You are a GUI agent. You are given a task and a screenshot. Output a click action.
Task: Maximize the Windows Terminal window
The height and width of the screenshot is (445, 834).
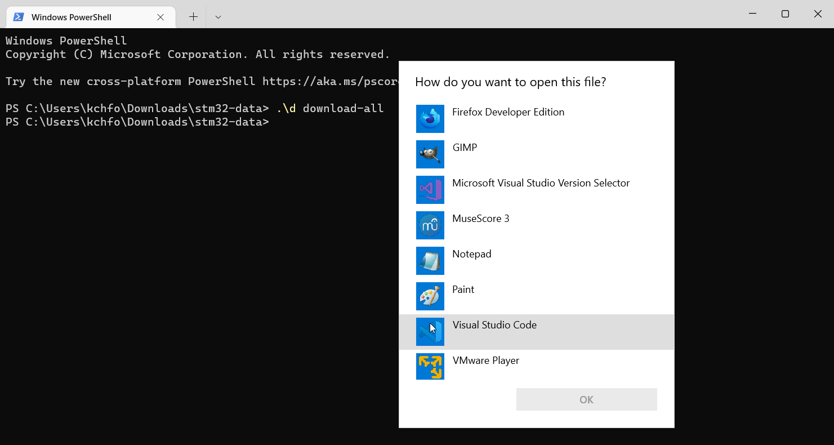[x=785, y=14]
